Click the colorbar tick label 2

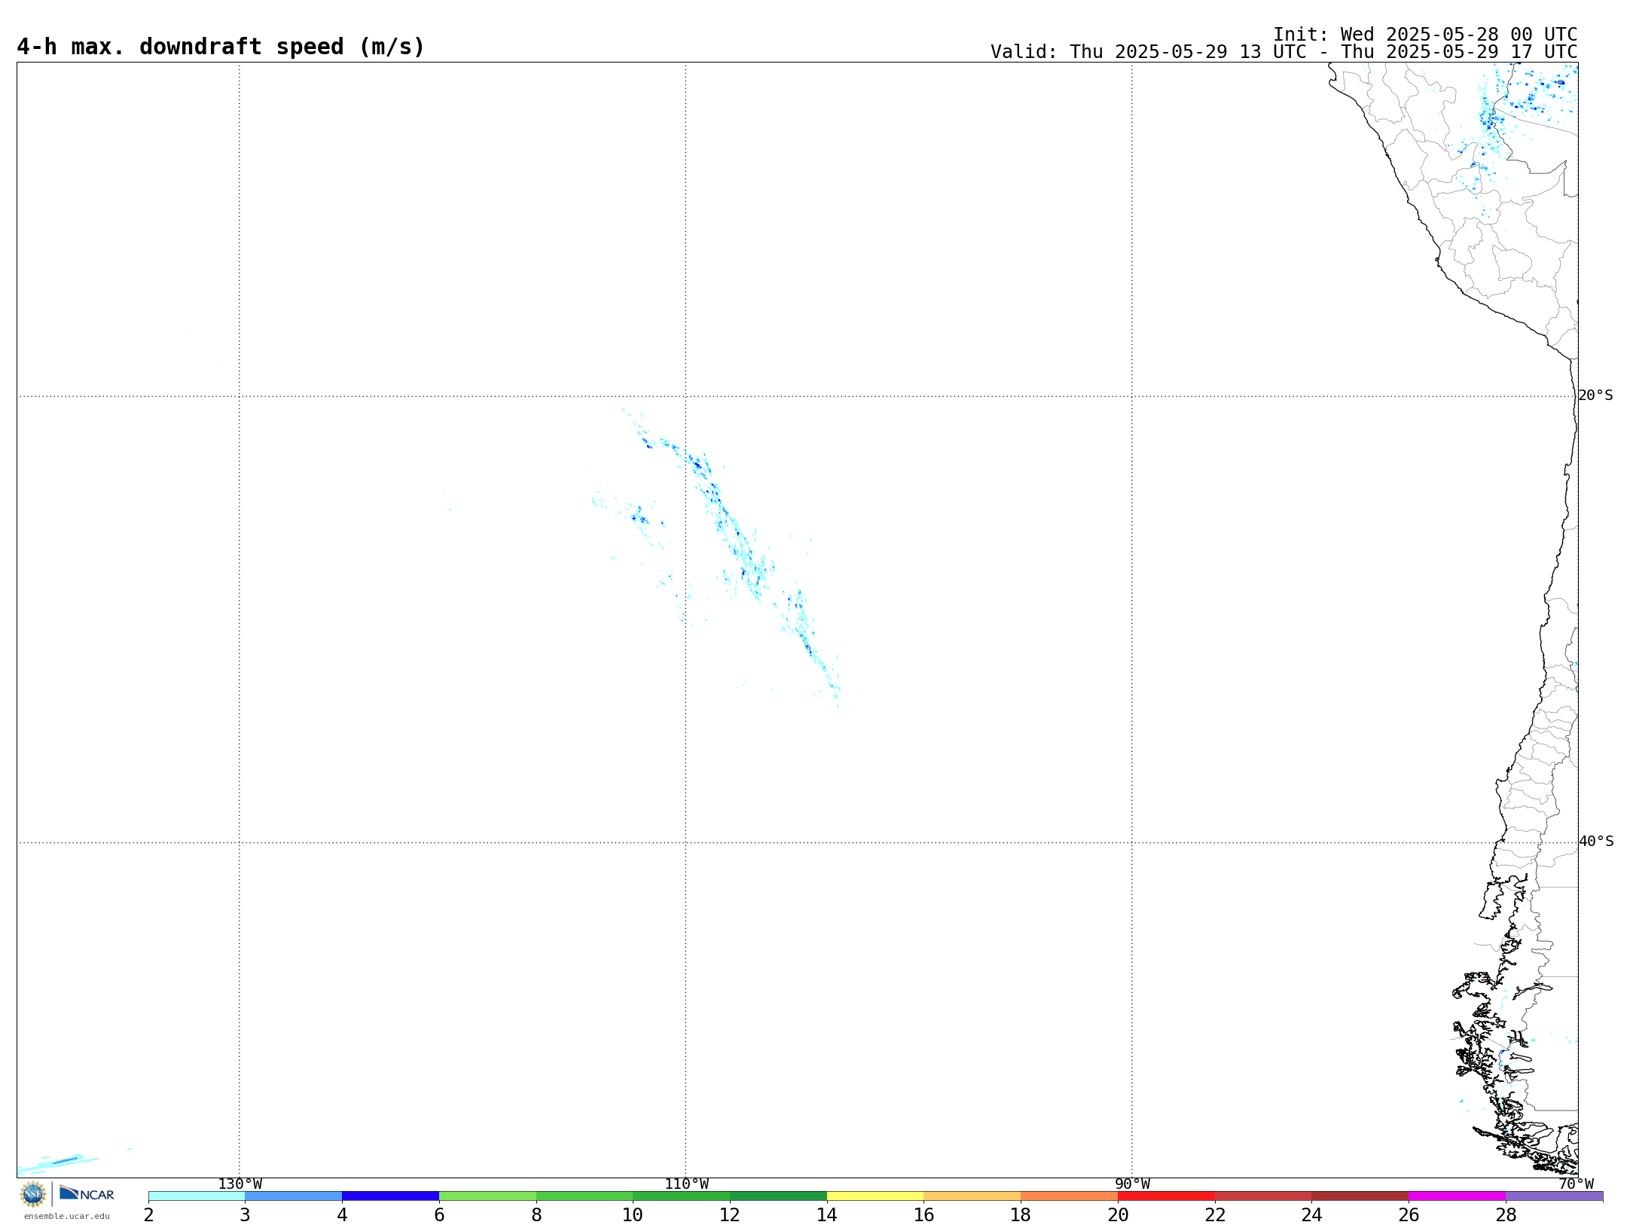click(148, 1214)
